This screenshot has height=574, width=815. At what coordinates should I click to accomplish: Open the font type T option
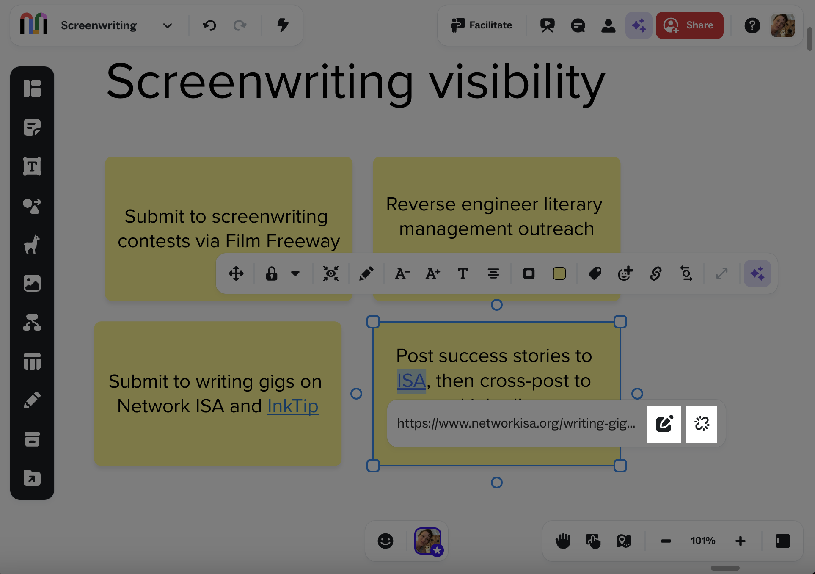[463, 274]
